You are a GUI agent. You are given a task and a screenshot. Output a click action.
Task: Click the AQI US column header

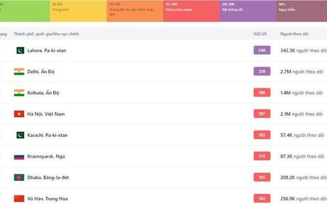[x=260, y=34]
